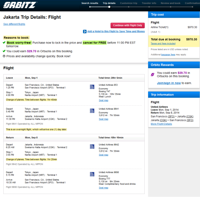
Task: Open See different flights link
Action: [x=14, y=24]
